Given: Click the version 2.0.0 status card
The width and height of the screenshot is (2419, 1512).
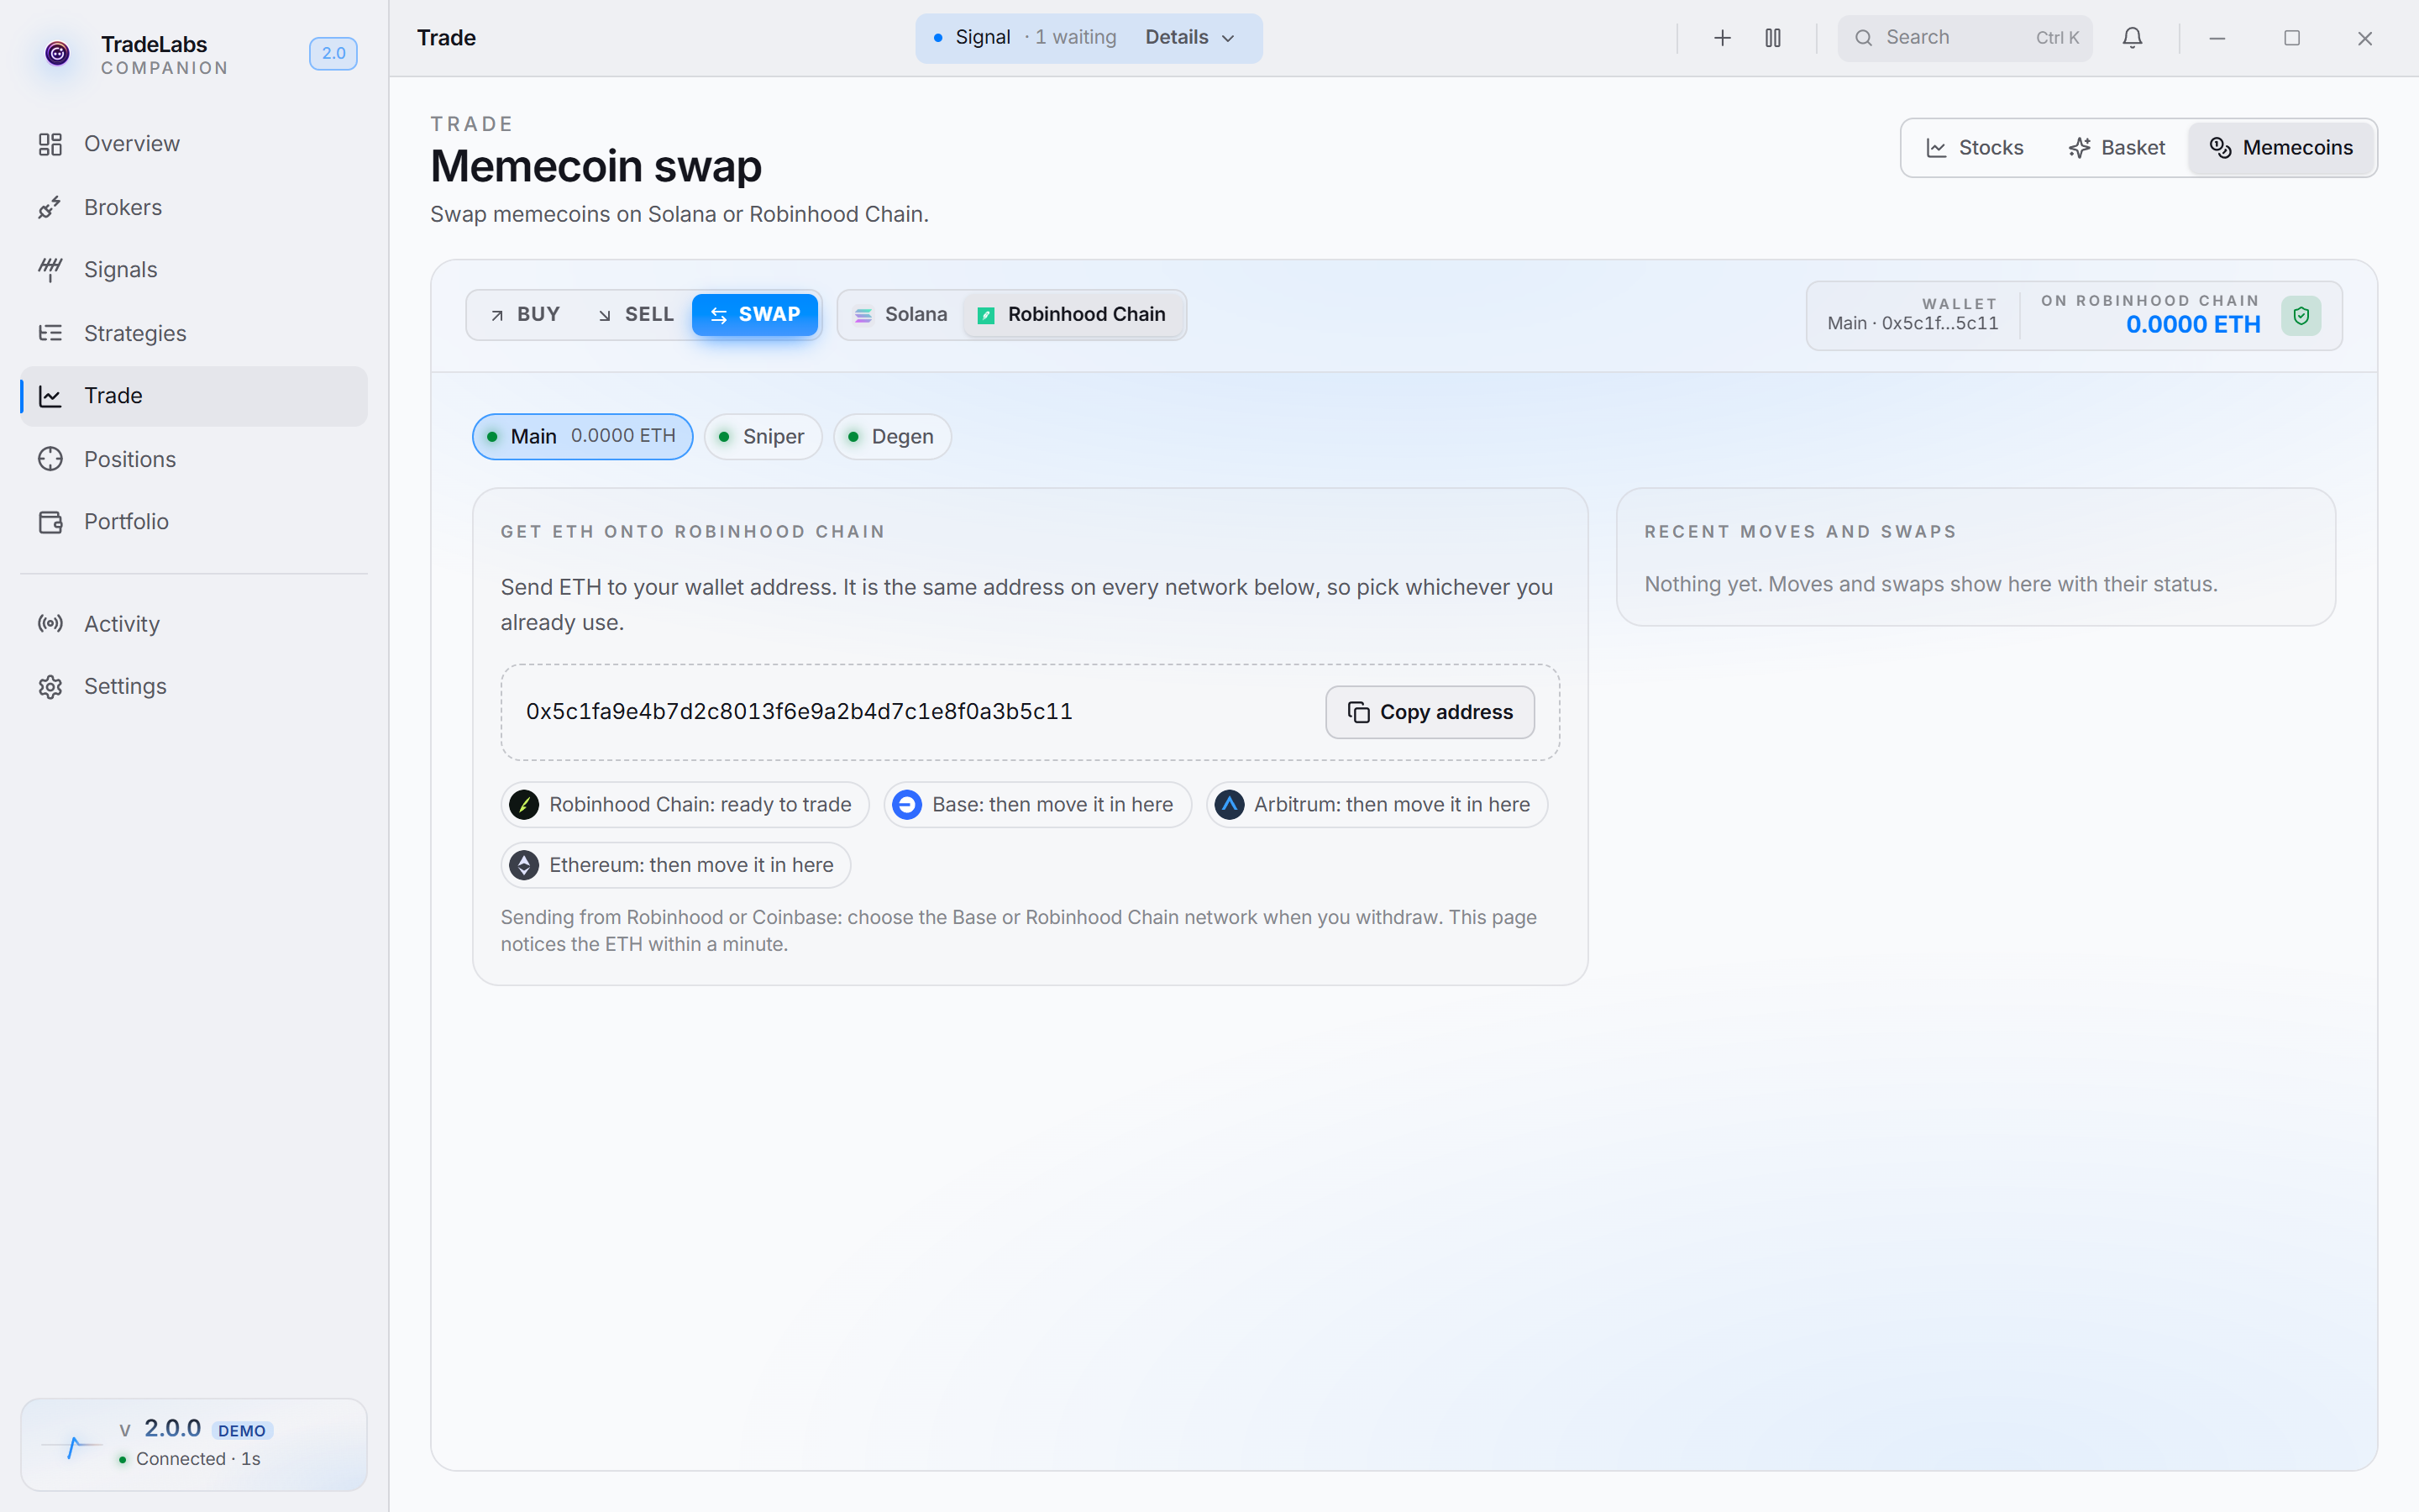Looking at the screenshot, I should pyautogui.click(x=194, y=1445).
